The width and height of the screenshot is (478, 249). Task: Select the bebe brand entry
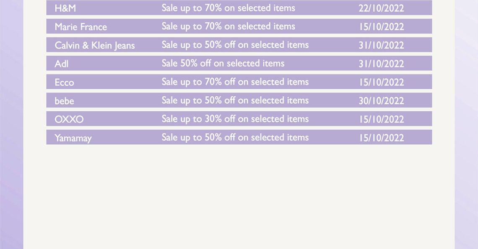[x=64, y=101]
